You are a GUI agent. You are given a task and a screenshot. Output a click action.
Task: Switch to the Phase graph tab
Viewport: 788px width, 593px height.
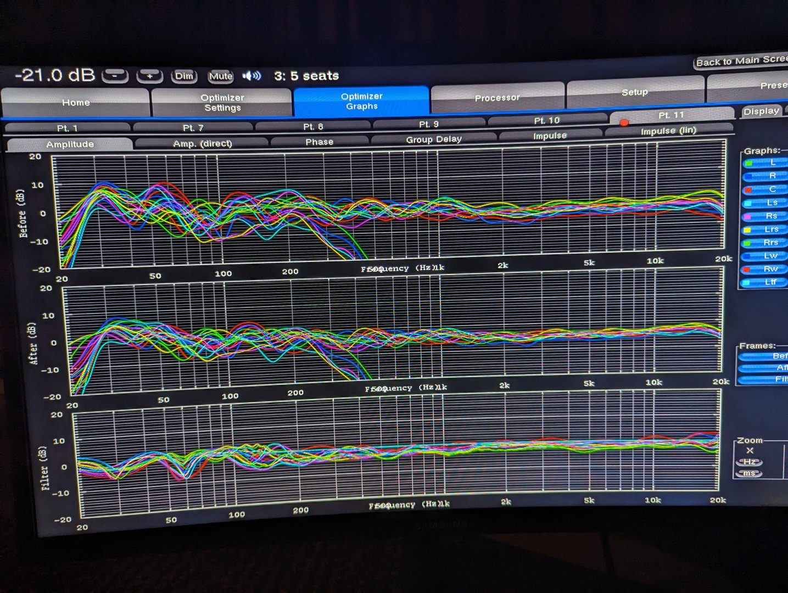(x=319, y=142)
